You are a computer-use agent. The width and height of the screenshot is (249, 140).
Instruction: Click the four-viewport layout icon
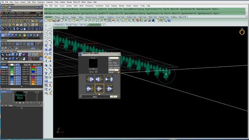pyautogui.click(x=109, y=20)
